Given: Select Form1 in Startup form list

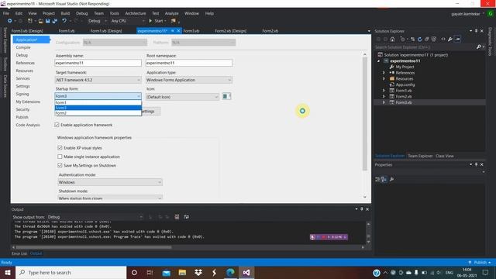Looking at the screenshot, I should (x=98, y=102).
